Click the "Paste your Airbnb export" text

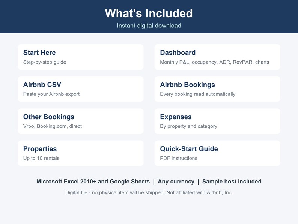tap(51, 94)
